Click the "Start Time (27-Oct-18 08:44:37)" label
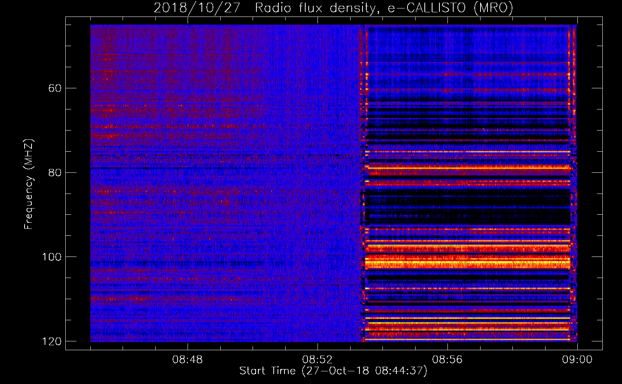The height and width of the screenshot is (384, 622). tap(333, 371)
